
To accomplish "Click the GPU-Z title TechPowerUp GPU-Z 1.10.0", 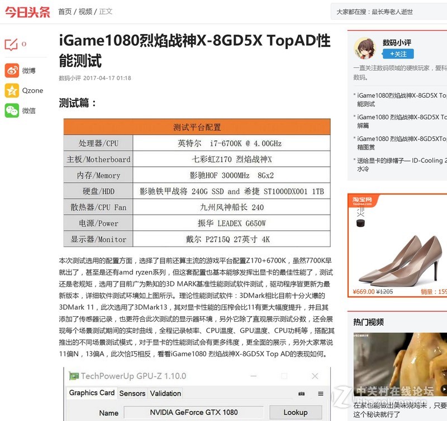I will 134,376.
